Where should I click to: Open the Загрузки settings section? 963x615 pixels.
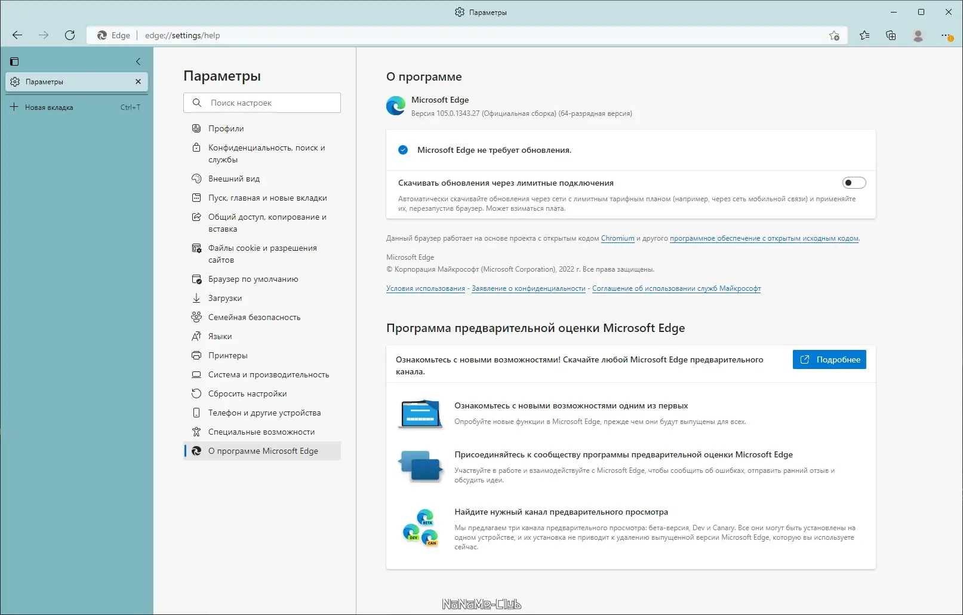(x=262, y=298)
